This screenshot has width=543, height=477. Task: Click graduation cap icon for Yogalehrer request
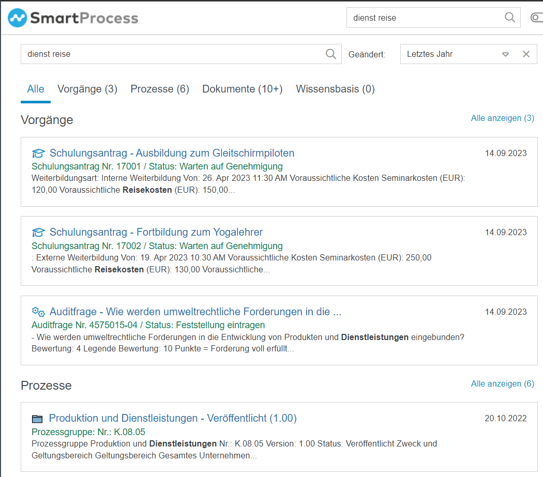tap(38, 232)
